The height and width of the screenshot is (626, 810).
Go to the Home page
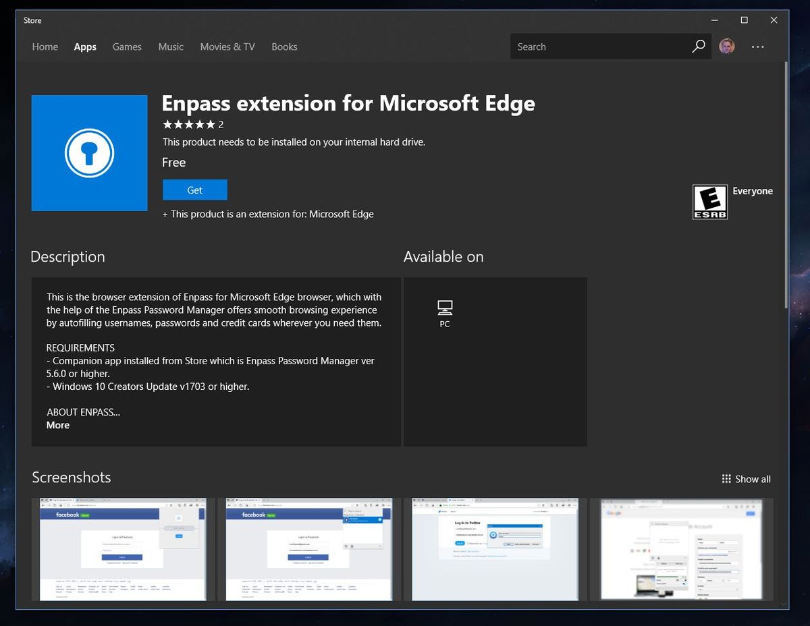click(x=45, y=46)
